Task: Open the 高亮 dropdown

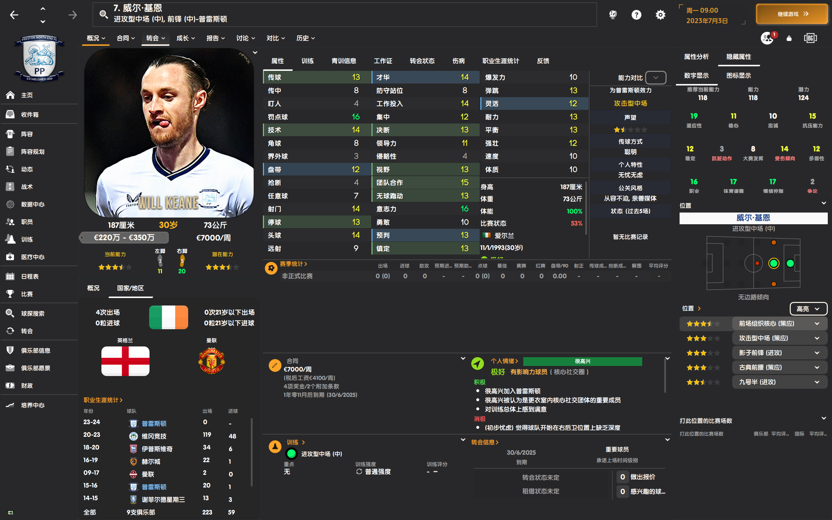Action: point(808,309)
